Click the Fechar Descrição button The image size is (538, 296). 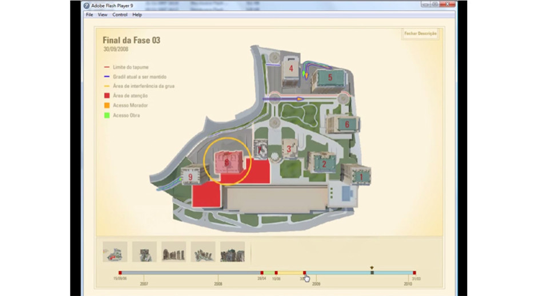tap(420, 34)
